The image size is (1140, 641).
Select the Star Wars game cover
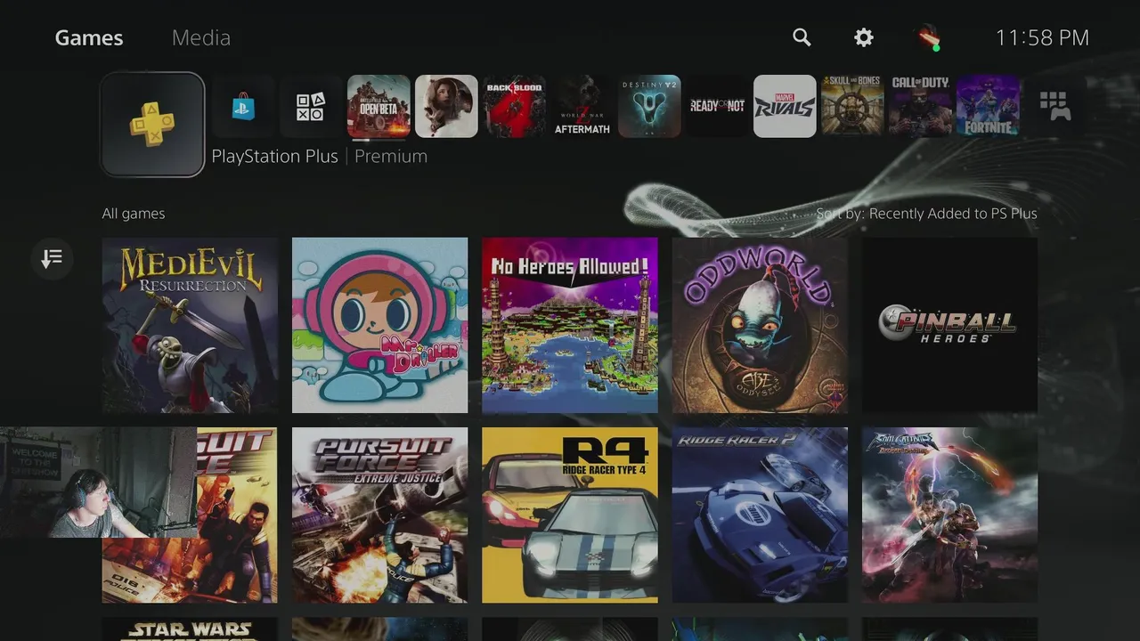[x=190, y=629]
